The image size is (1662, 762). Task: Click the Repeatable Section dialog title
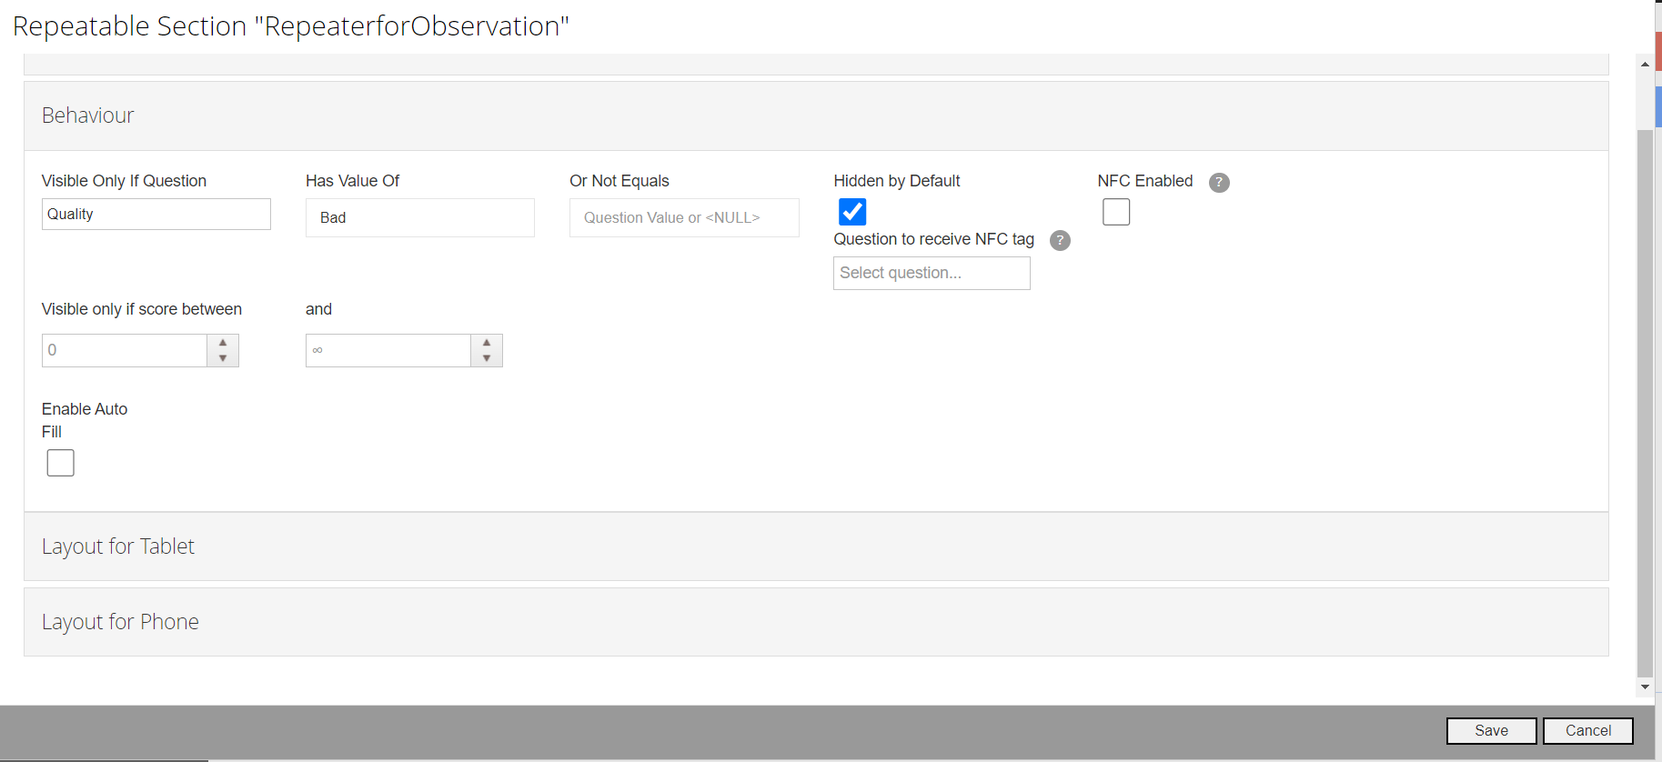click(291, 26)
